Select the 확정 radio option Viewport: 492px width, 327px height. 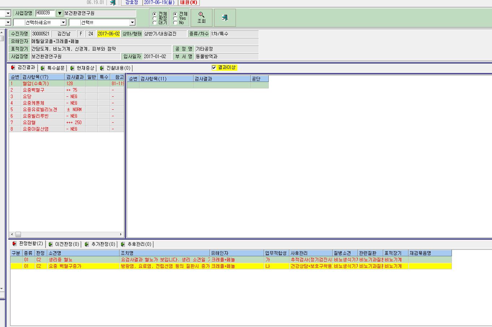point(155,18)
